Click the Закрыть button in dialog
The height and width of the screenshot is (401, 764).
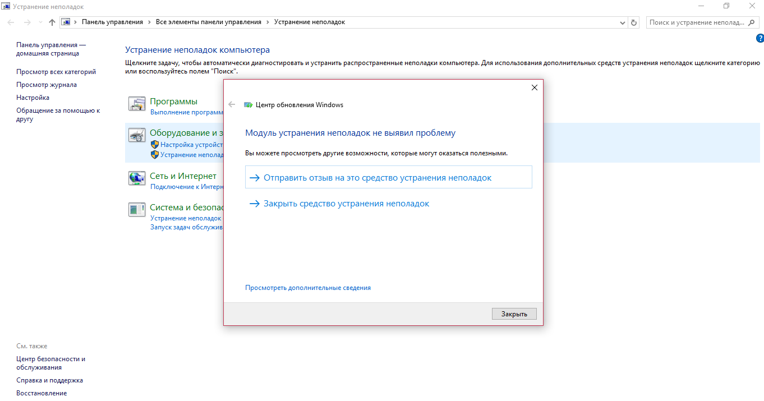514,314
